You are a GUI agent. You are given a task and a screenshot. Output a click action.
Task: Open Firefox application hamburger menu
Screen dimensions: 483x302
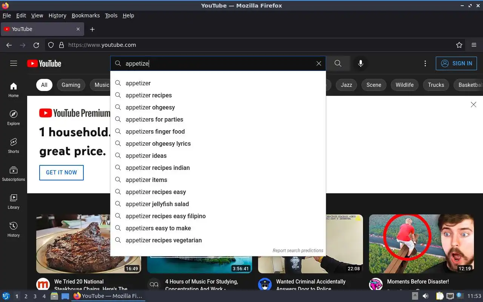pos(474,45)
